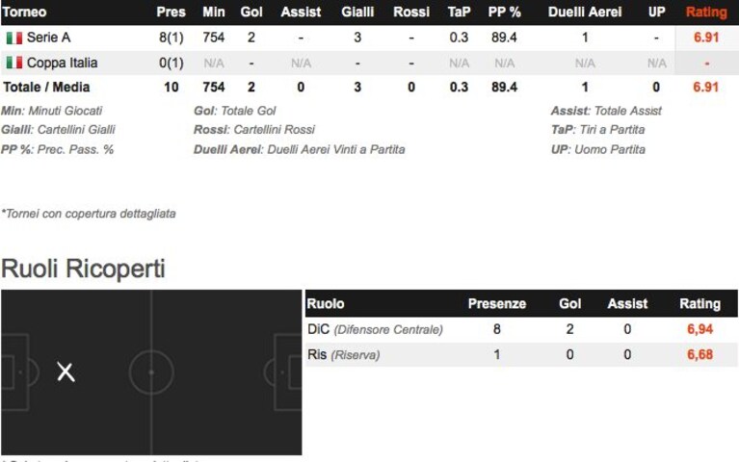This screenshot has width=739, height=462.
Task: Click the Italian flag beside Coppa Italia
Action: pos(14,63)
